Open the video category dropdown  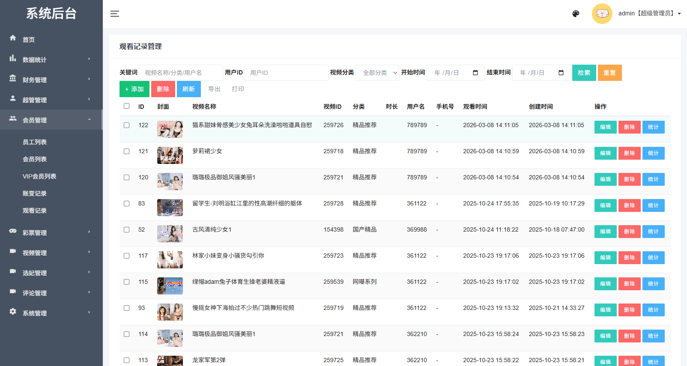[377, 73]
